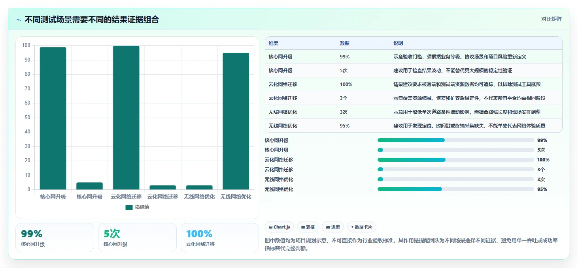Select the short 无线网络优化 chart bar
This screenshot has width=578, height=268.
pyautogui.click(x=199, y=187)
